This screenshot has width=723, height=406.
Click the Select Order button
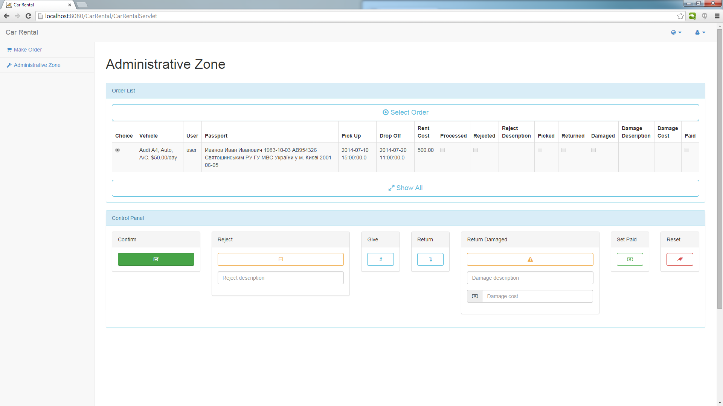[x=406, y=112]
